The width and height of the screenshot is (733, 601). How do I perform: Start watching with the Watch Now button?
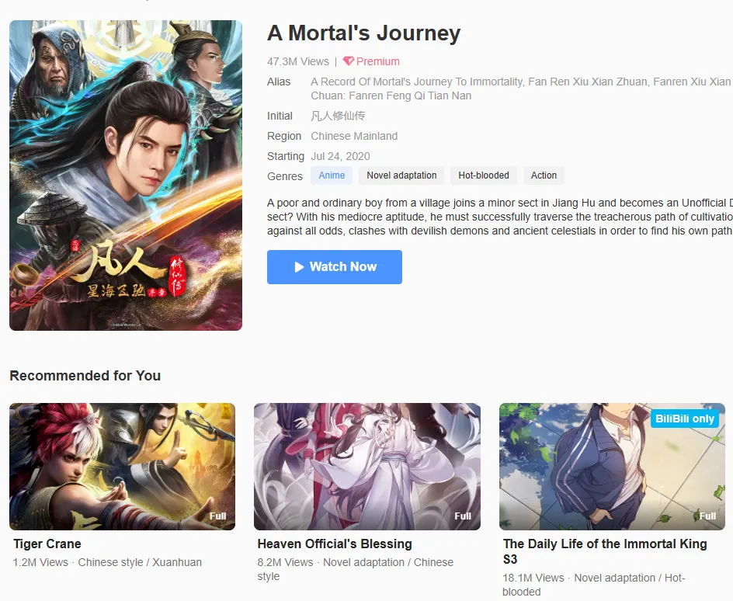[x=334, y=267]
